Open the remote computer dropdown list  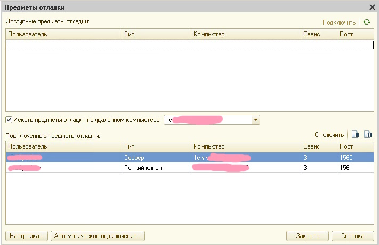pyautogui.click(x=255, y=120)
